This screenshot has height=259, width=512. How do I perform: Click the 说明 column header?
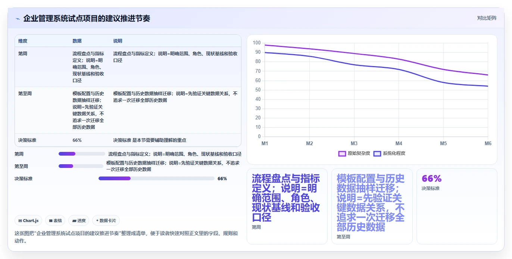tap(118, 41)
